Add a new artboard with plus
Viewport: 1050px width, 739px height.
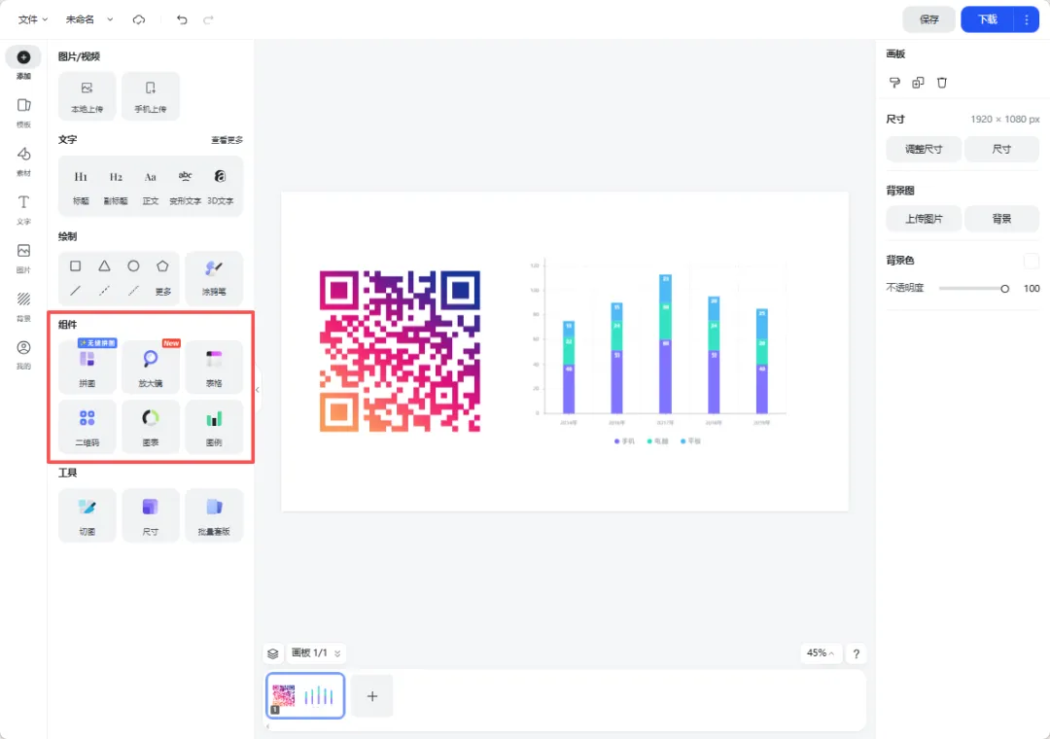[372, 696]
